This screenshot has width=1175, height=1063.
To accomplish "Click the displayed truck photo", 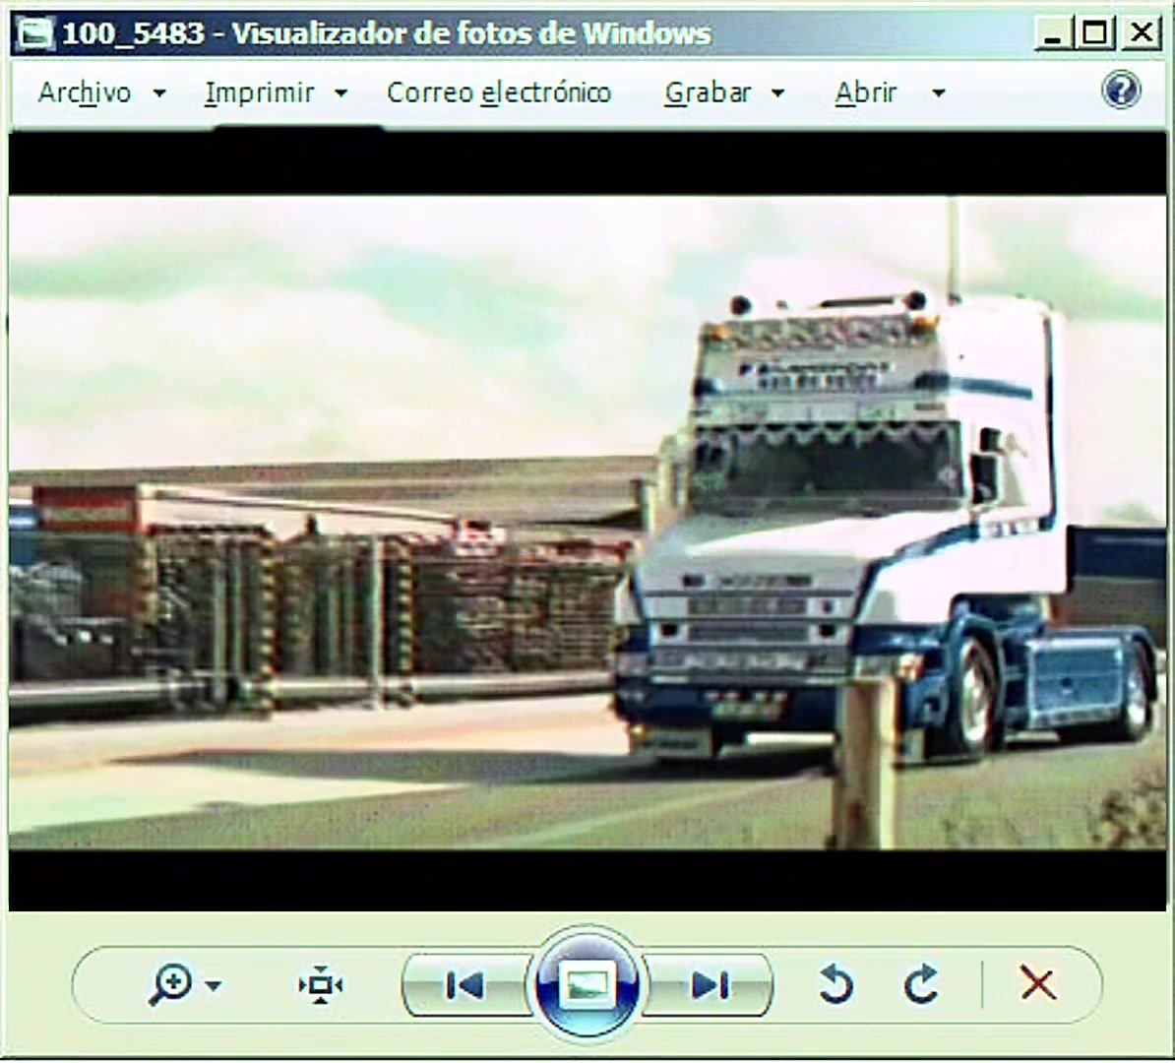I will (x=587, y=523).
